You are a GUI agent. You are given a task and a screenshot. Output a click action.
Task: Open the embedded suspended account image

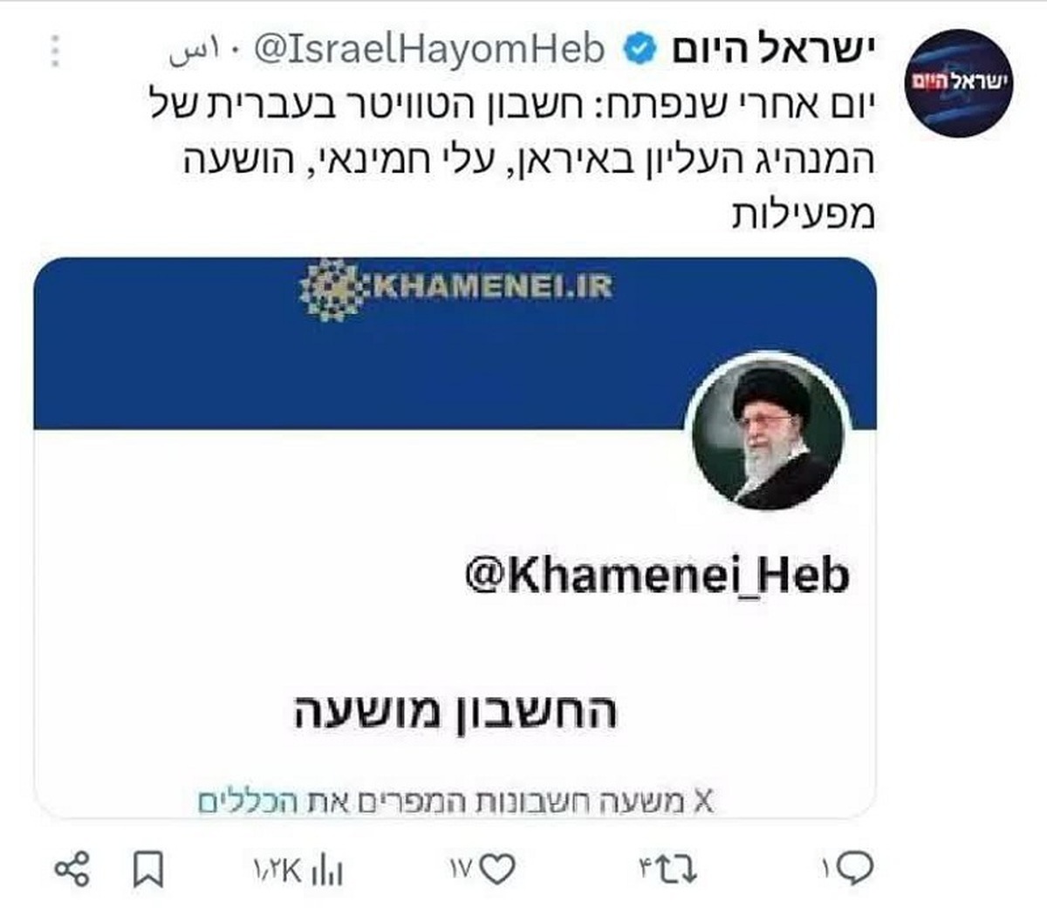click(x=455, y=537)
